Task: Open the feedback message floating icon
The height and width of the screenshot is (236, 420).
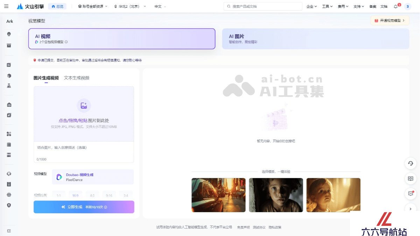Action: tap(411, 193)
